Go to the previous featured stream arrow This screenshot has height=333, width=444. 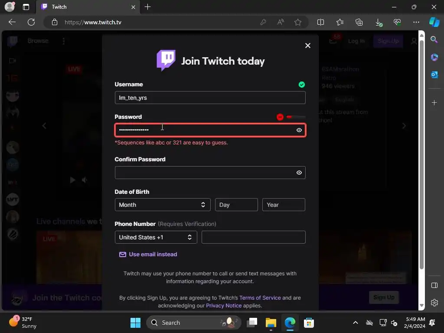tap(44, 126)
